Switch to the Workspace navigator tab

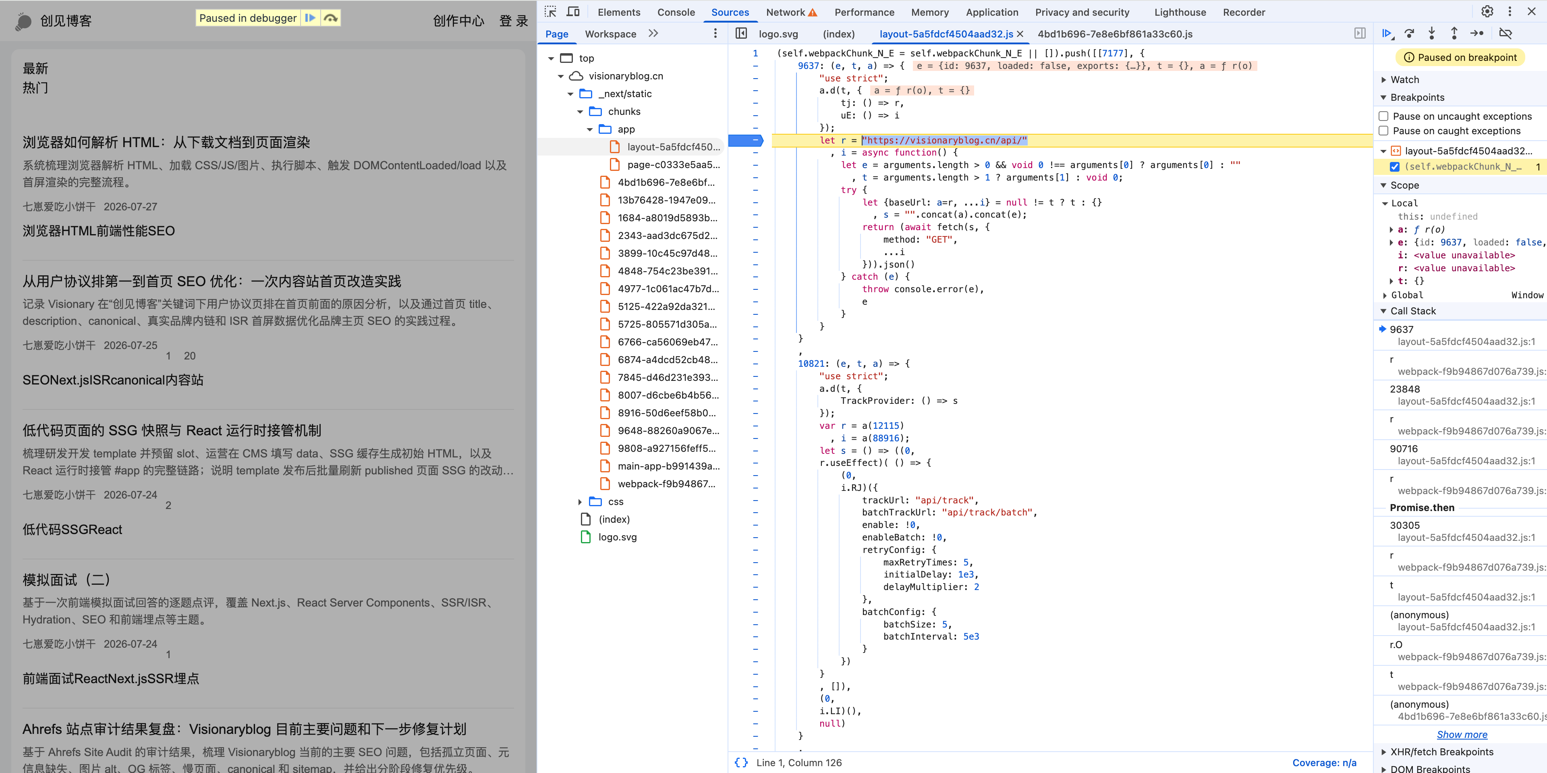pyautogui.click(x=610, y=34)
